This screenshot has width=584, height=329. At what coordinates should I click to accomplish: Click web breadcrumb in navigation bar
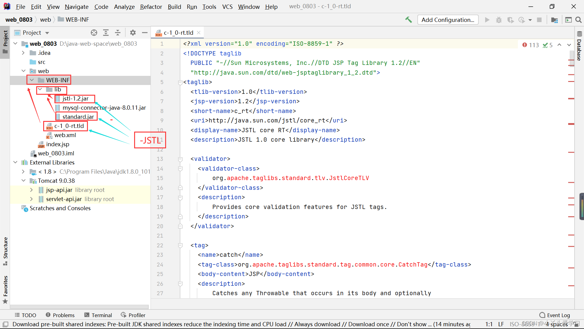45,19
